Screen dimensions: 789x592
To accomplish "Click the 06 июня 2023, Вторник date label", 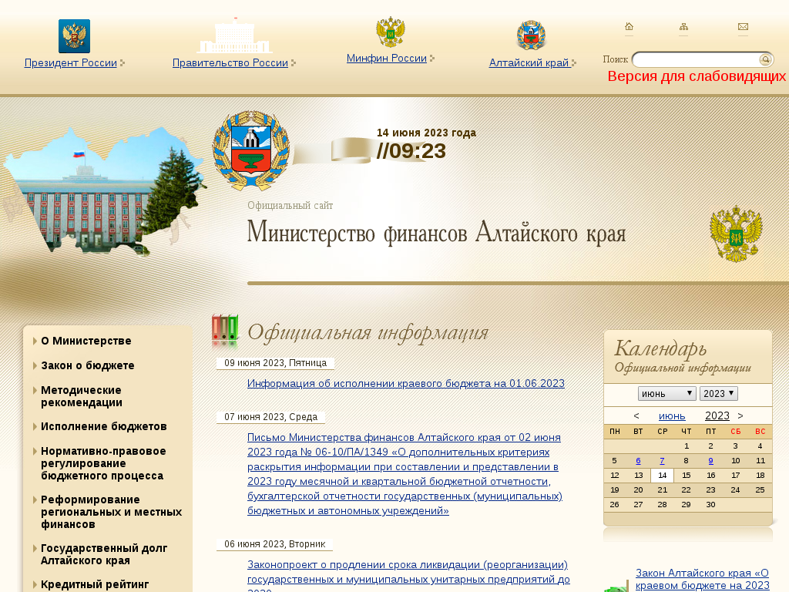I will (275, 544).
